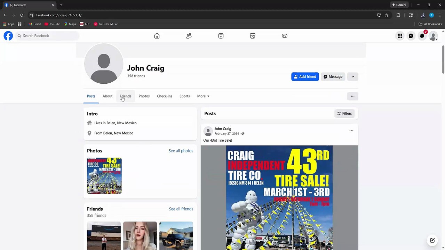Open friend thumbnail with man by building
This screenshot has height=250, width=445.
[x=104, y=236]
